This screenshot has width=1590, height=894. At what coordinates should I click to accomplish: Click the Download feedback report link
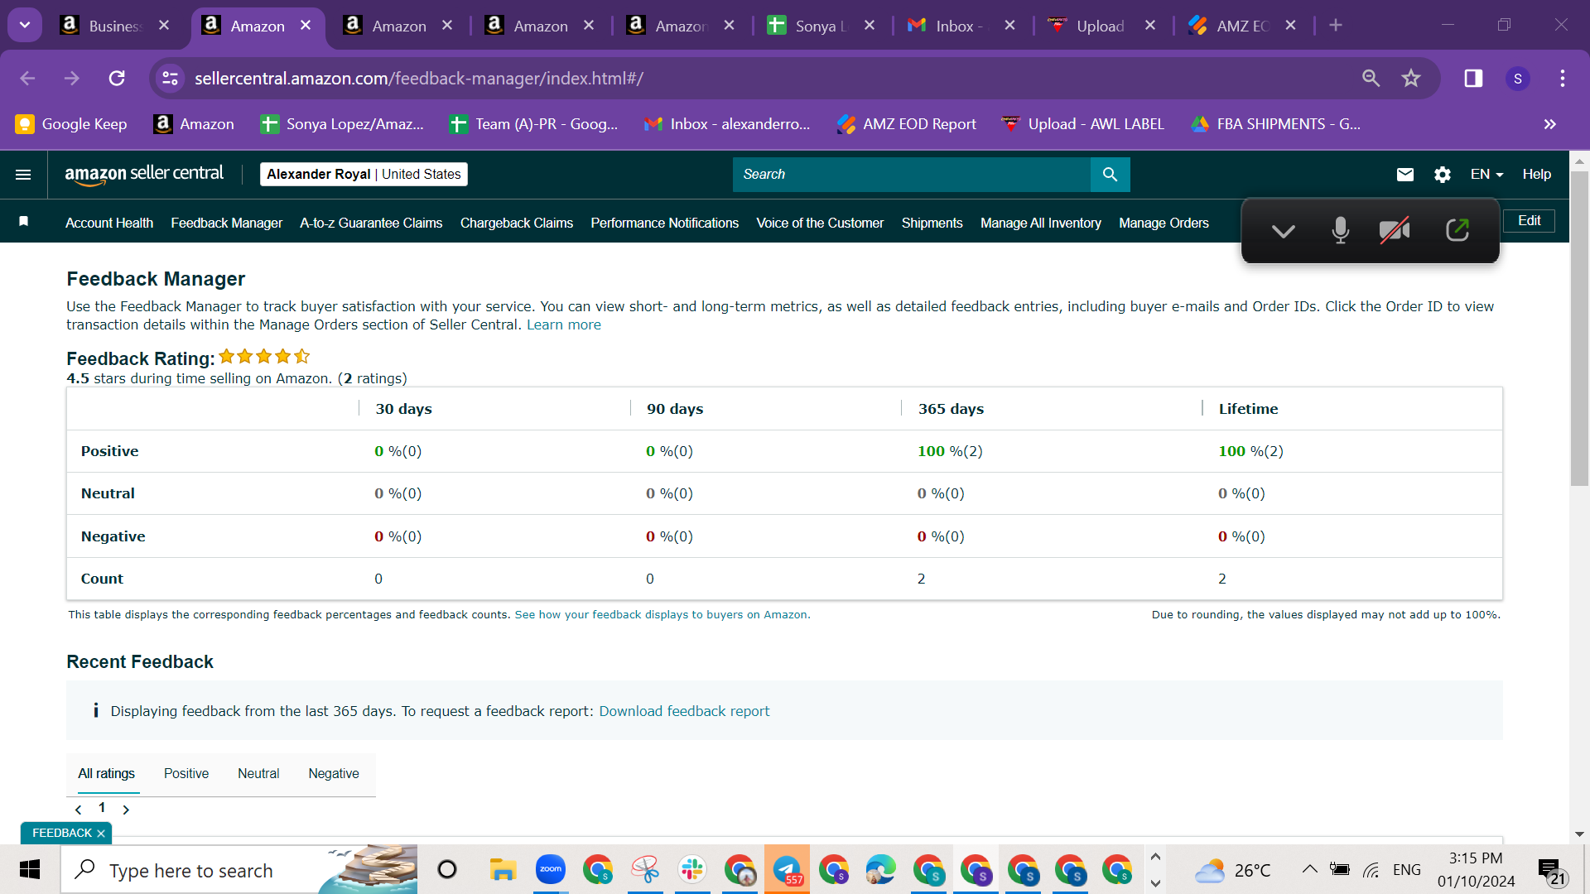coord(684,711)
